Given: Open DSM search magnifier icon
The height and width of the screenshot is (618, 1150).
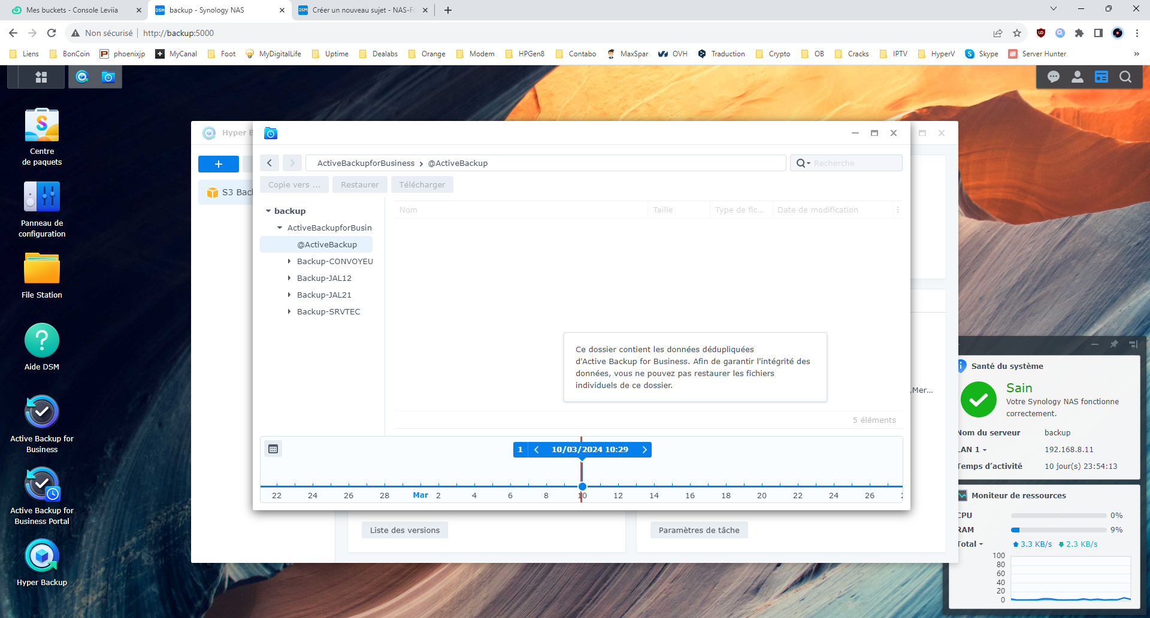Looking at the screenshot, I should pyautogui.click(x=1125, y=77).
